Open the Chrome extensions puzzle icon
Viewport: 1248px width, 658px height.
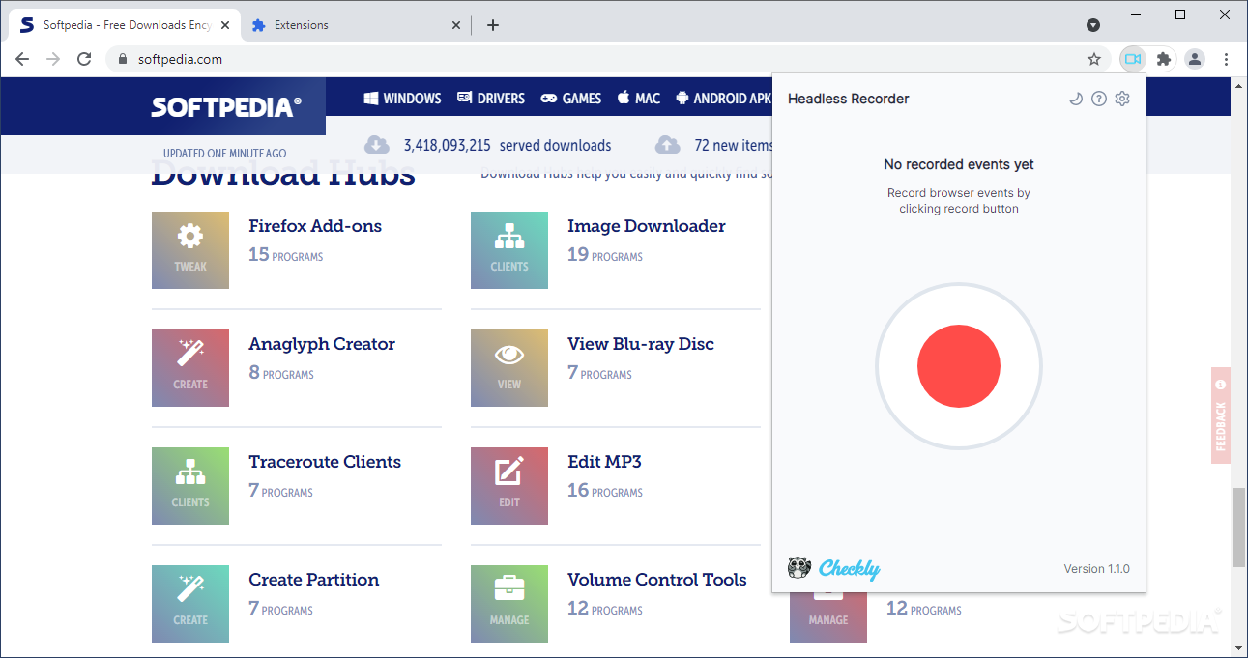(1164, 59)
